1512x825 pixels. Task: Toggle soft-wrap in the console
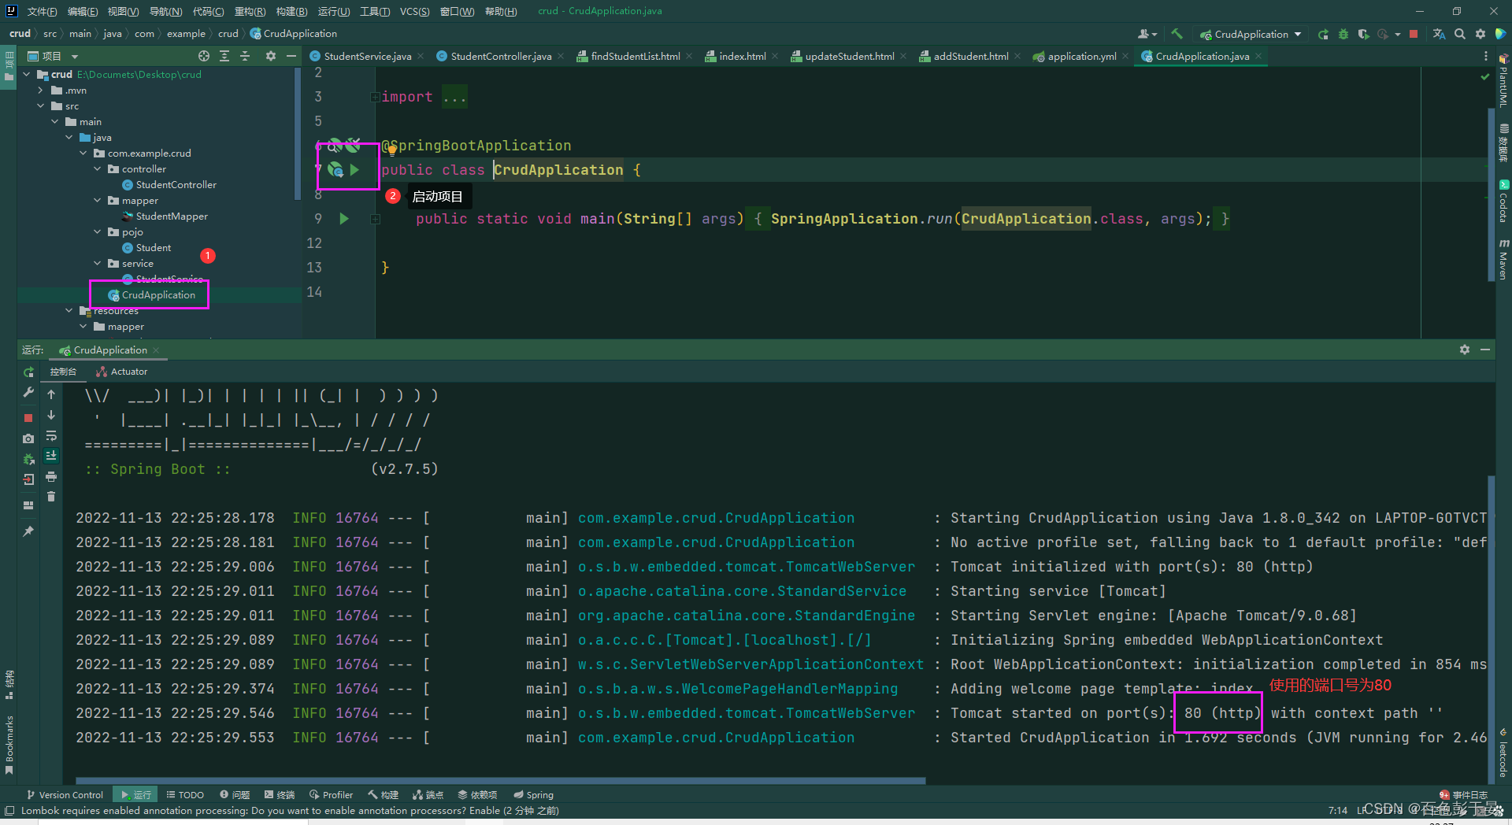(x=51, y=435)
